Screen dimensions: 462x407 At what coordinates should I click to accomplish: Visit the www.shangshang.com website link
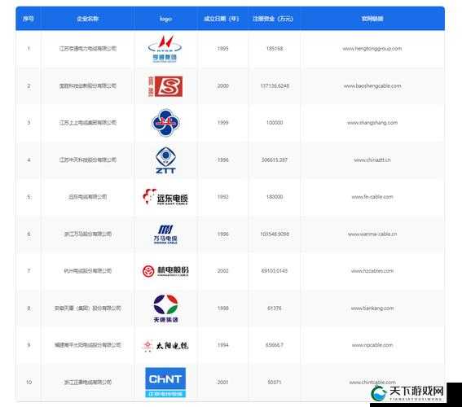point(372,123)
